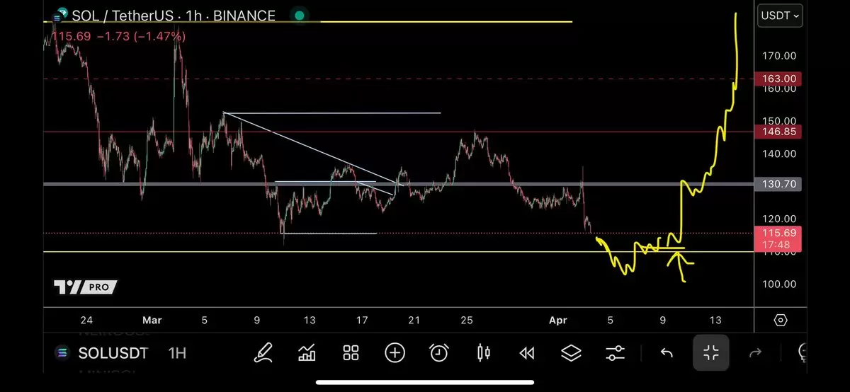Viewport: 850px width, 392px height.
Task: Select the 146.85 price level label
Action: coord(778,132)
